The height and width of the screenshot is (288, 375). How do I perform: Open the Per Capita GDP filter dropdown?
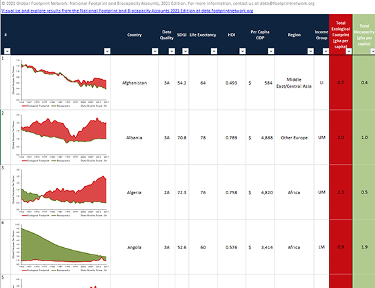pos(271,51)
